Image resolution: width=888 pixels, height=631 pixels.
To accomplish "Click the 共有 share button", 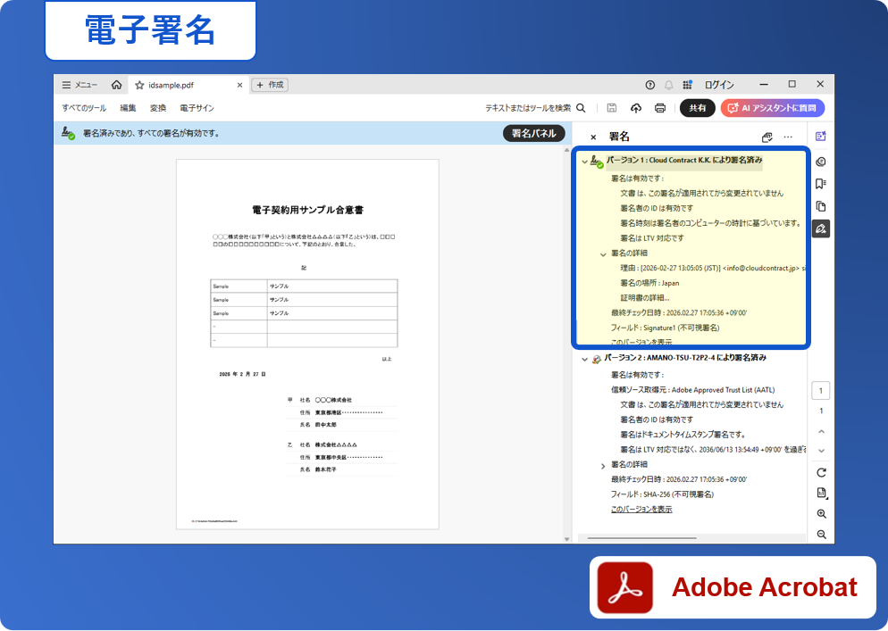I will coord(697,108).
